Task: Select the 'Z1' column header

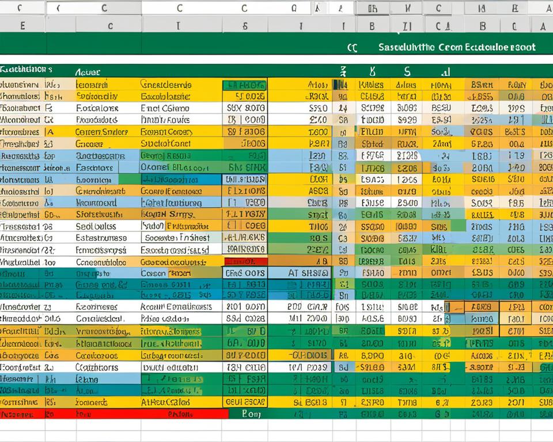Action: coord(407,26)
